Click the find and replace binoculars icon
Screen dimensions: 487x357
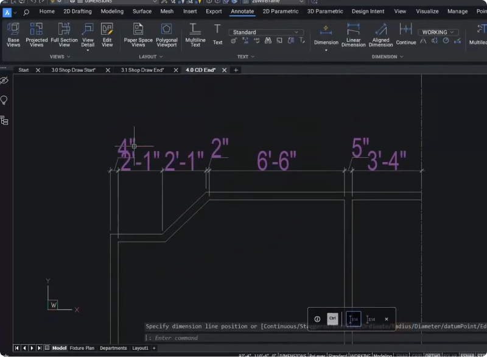tap(268, 40)
